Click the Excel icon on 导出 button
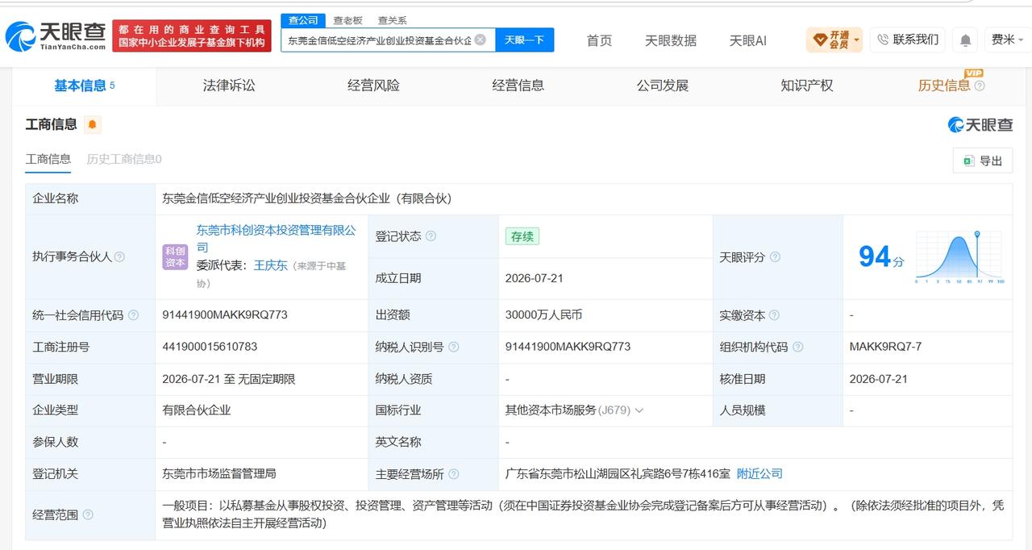This screenshot has height=550, width=1032. [x=968, y=160]
